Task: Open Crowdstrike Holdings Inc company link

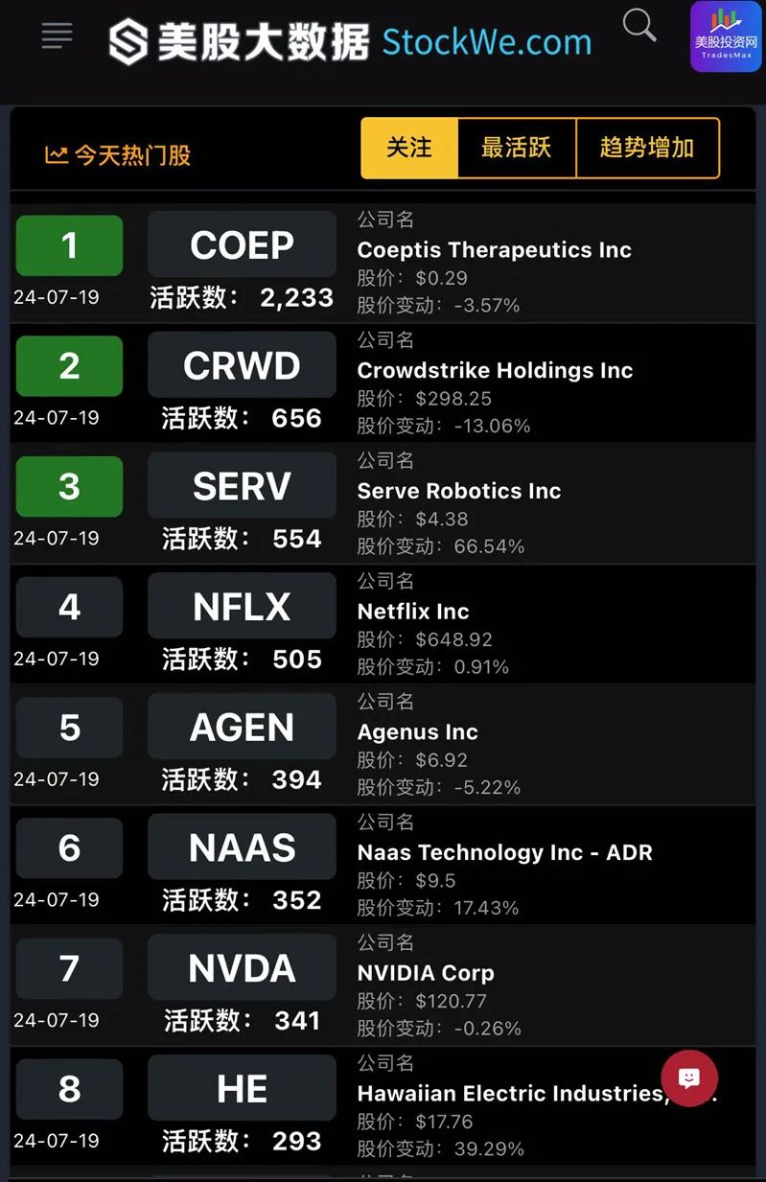Action: coord(495,370)
